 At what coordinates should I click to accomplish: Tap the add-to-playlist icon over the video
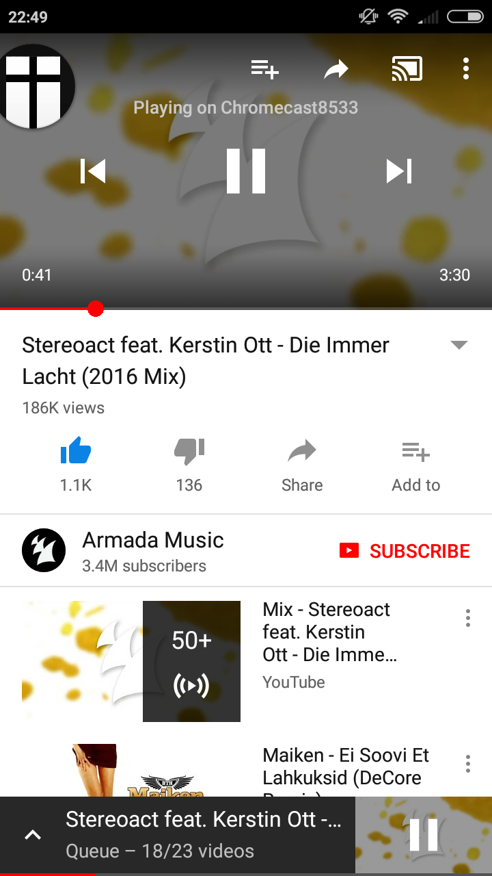[264, 69]
